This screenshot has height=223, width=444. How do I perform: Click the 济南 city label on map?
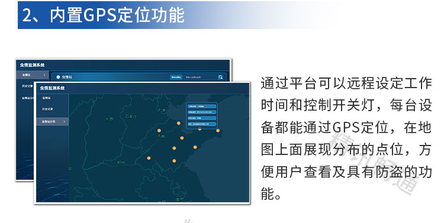[161, 136]
